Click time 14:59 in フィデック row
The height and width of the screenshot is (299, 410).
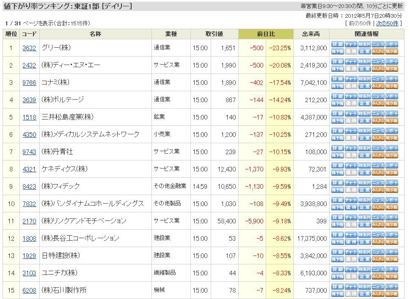pyautogui.click(x=200, y=187)
